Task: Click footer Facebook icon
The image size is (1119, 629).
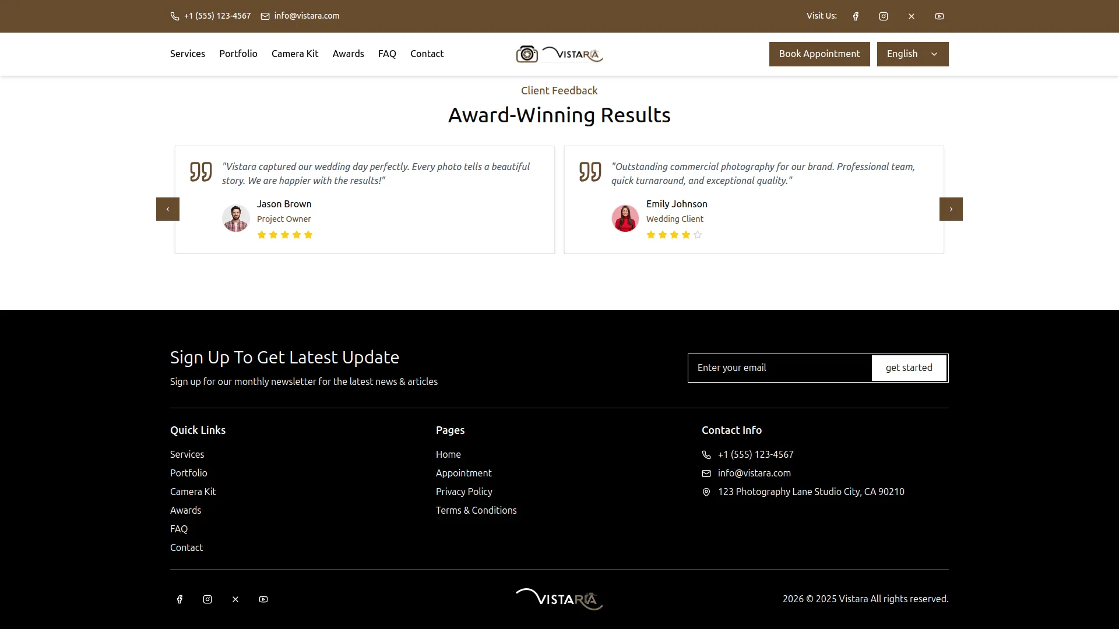Action: pyautogui.click(x=180, y=599)
